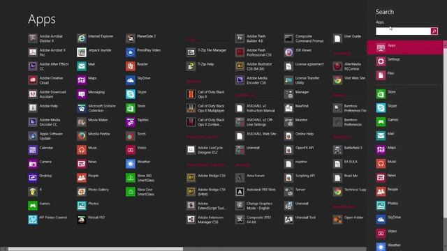Select Settings search scope
Image resolution: width=447 pixels, height=251 pixels.
click(405, 61)
